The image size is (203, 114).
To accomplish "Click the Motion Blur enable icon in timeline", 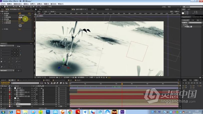I will (x=57, y=83).
